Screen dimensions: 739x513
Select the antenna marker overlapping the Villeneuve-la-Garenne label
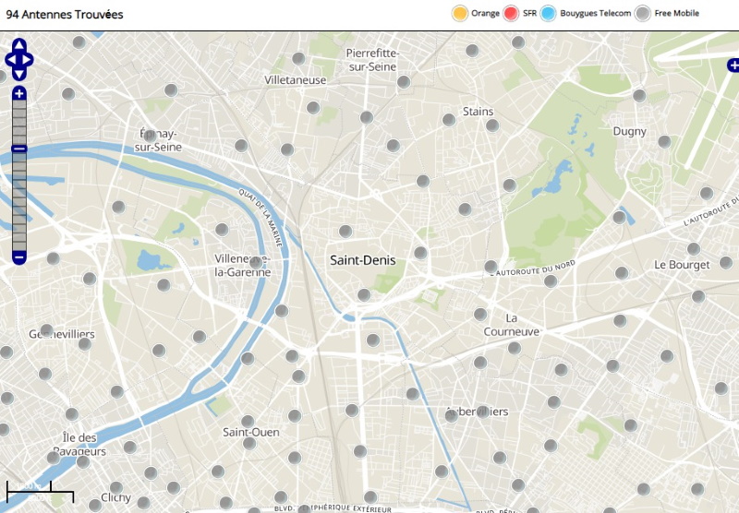pos(256,263)
